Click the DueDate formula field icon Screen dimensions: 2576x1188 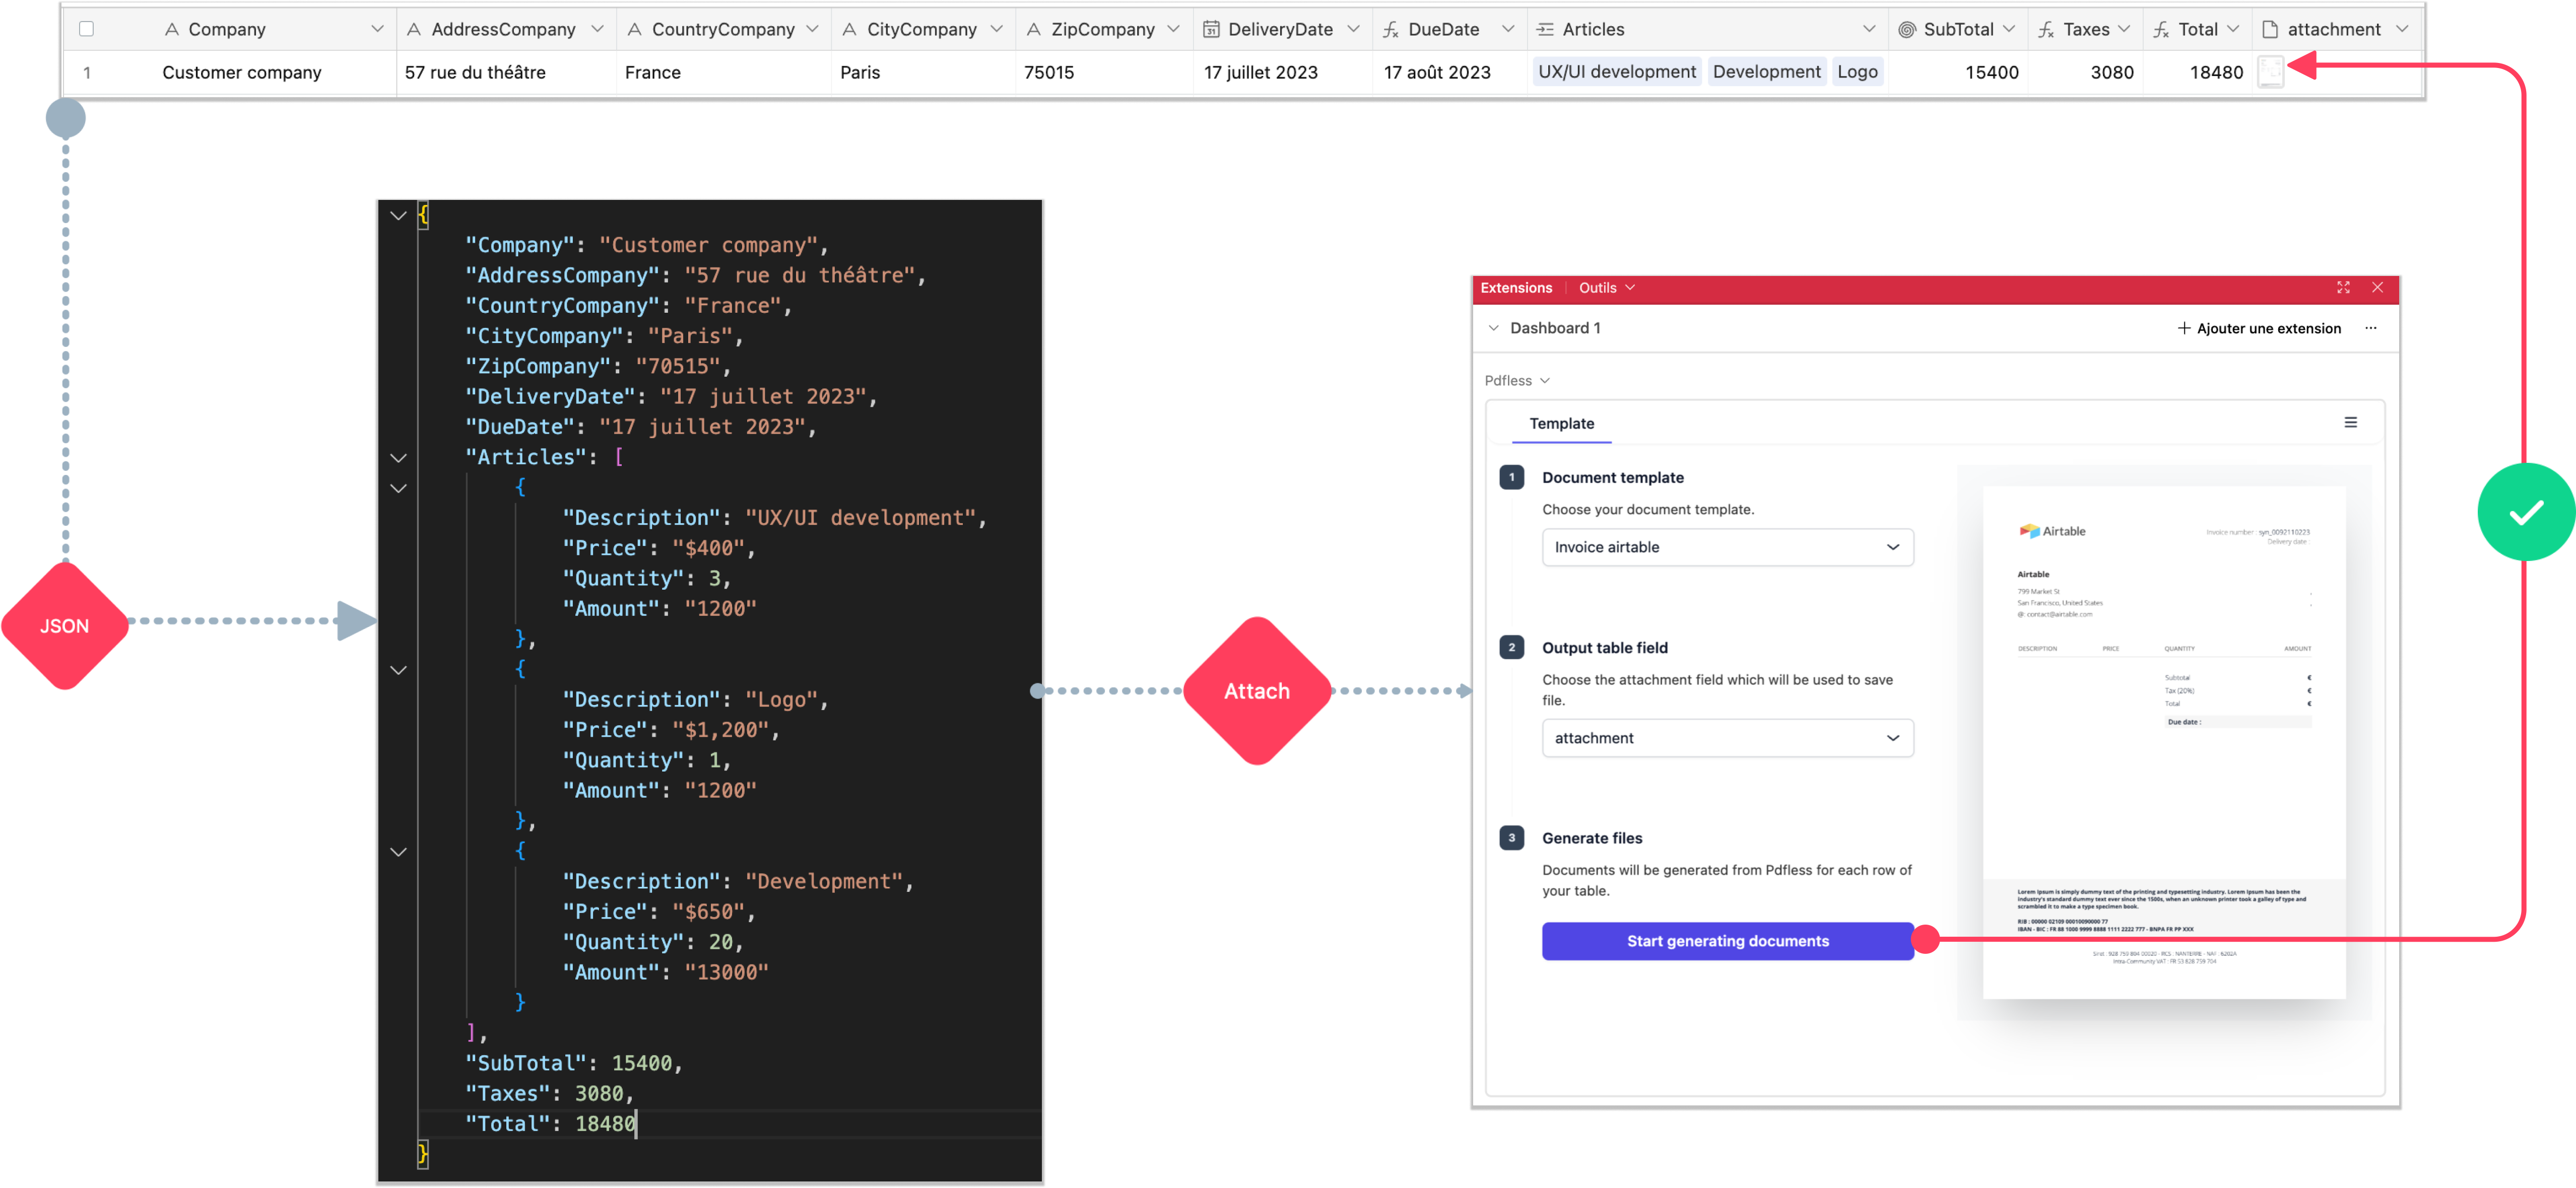(1391, 29)
